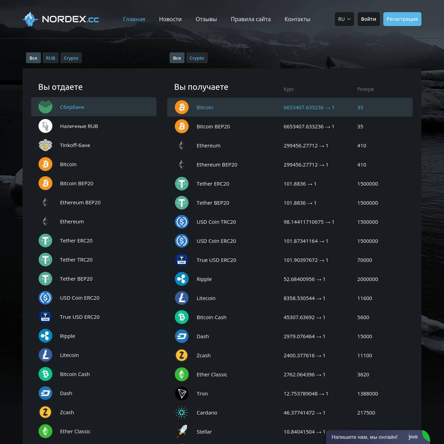
Task: Select the Все filter above give list
Action: [33, 58]
